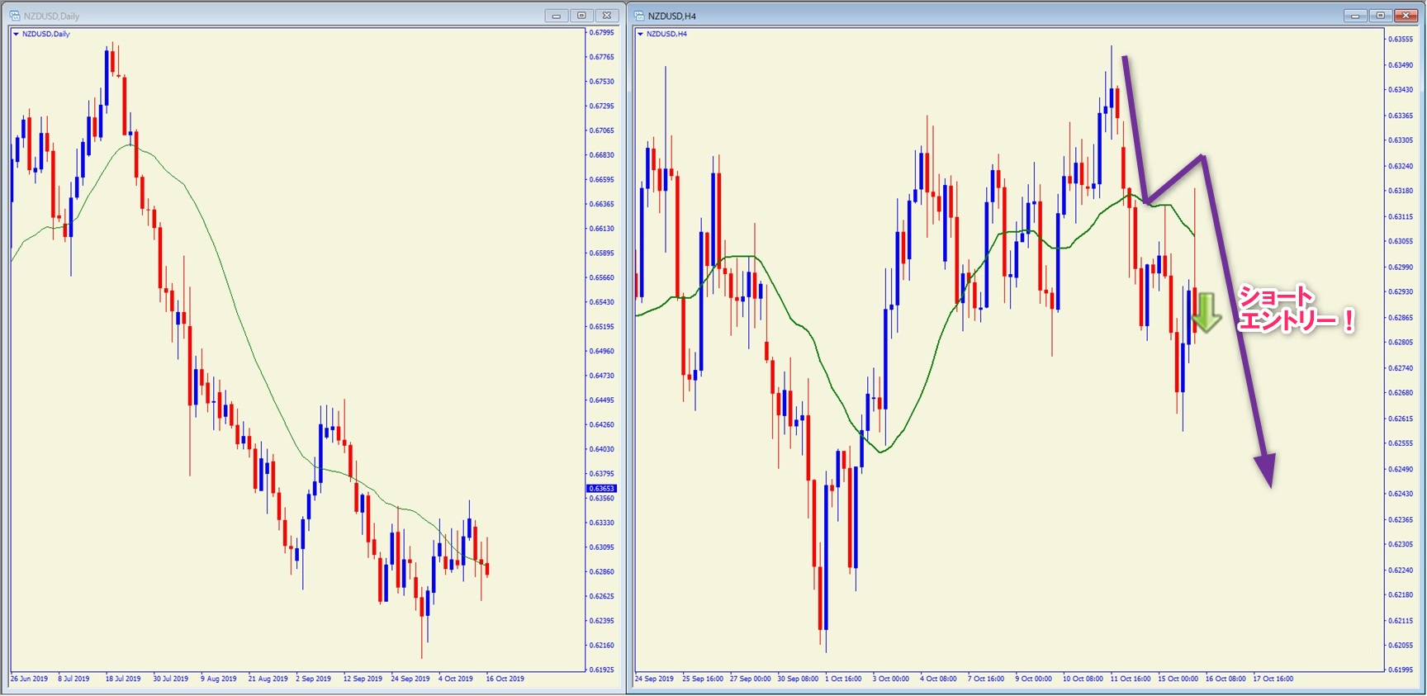Viewport: 1427px width, 696px height.
Task: Click date label 4 Oct 2019 on Daily chart
Action: point(456,679)
